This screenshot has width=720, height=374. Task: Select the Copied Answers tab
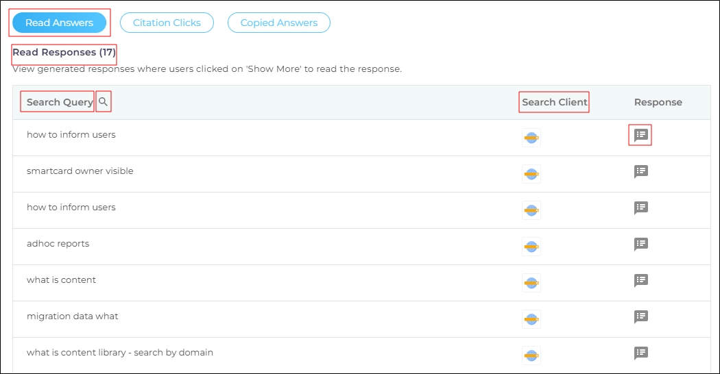tap(278, 23)
